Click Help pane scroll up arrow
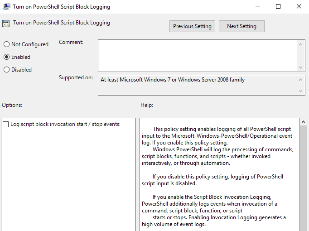The image size is (309, 231). coord(304,123)
